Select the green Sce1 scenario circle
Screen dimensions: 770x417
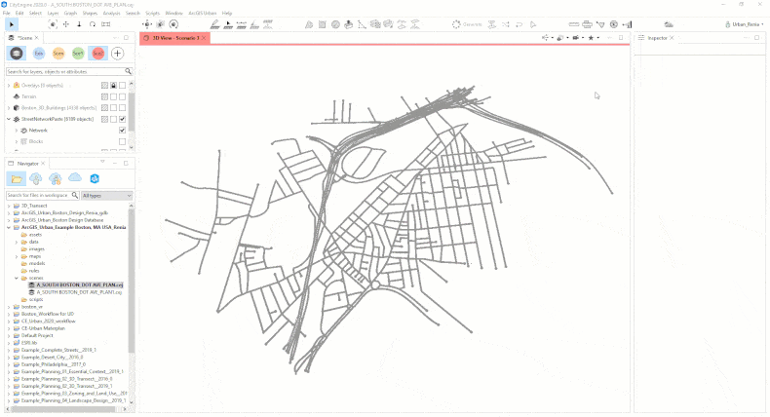78,53
